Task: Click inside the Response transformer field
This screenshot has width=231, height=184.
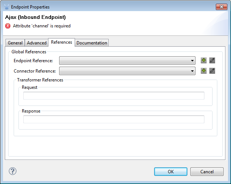Action: click(x=113, y=119)
